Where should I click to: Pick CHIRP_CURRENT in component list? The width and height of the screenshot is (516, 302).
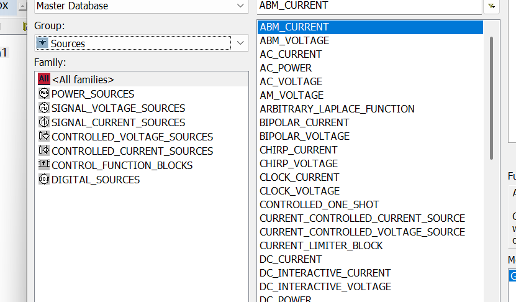(x=298, y=150)
